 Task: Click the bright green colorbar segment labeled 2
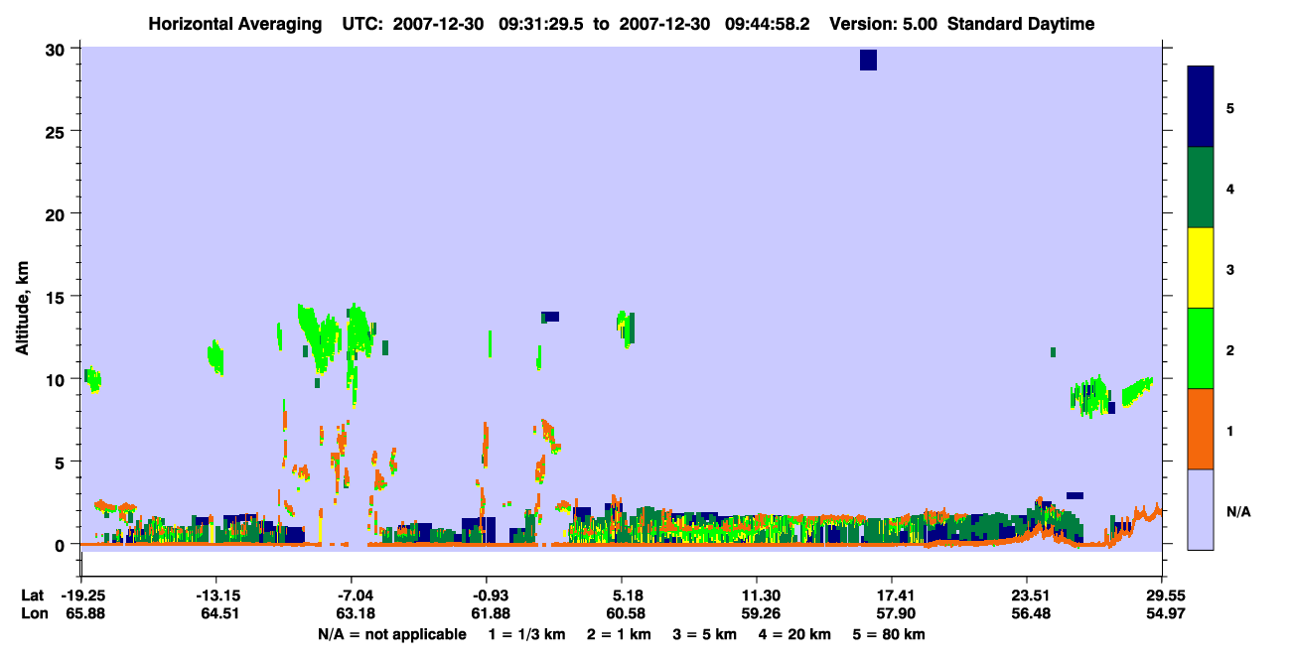click(1201, 348)
